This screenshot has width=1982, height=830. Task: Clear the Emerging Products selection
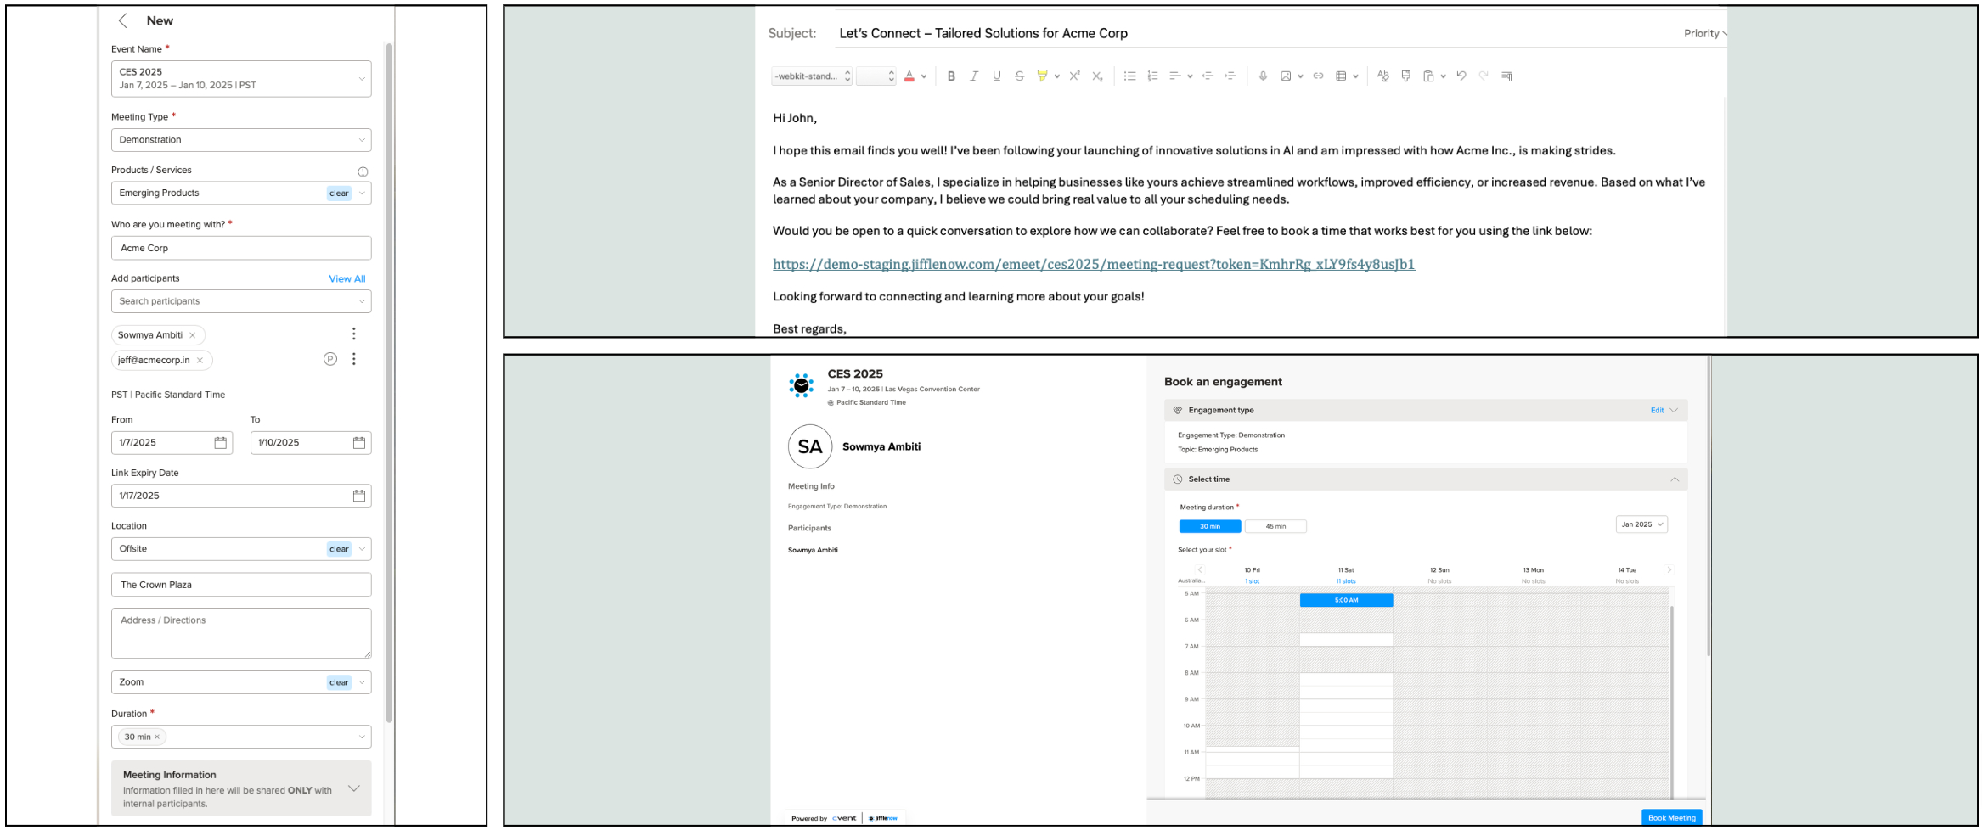point(339,193)
